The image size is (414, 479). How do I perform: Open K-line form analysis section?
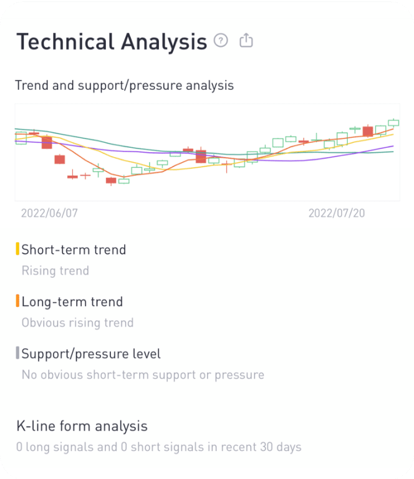pyautogui.click(x=82, y=426)
